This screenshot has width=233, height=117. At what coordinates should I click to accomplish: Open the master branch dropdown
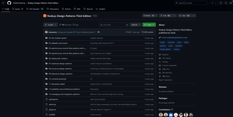[x=50, y=25]
